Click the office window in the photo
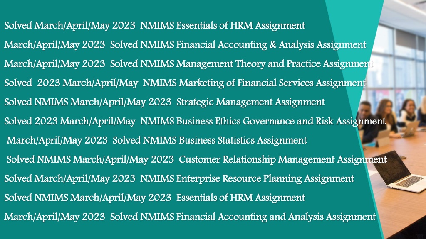This screenshot has height=239, width=426. 396,60
